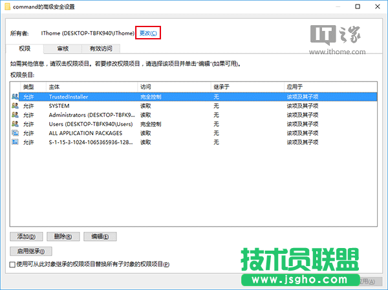This screenshot has height=290, width=388.
Task: Switch to the 权限 tab
Action: click(25, 48)
